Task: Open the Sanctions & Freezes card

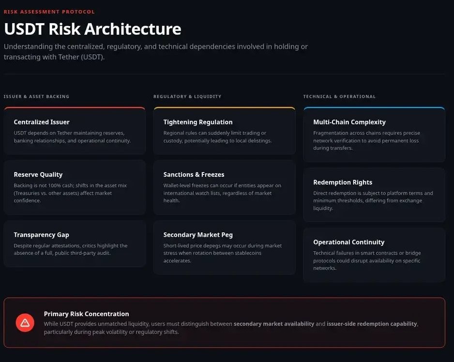Action: coord(224,187)
